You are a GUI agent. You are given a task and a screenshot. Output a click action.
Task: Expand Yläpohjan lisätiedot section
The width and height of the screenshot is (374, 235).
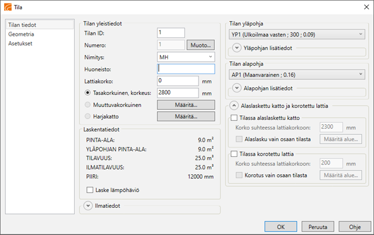click(x=237, y=48)
